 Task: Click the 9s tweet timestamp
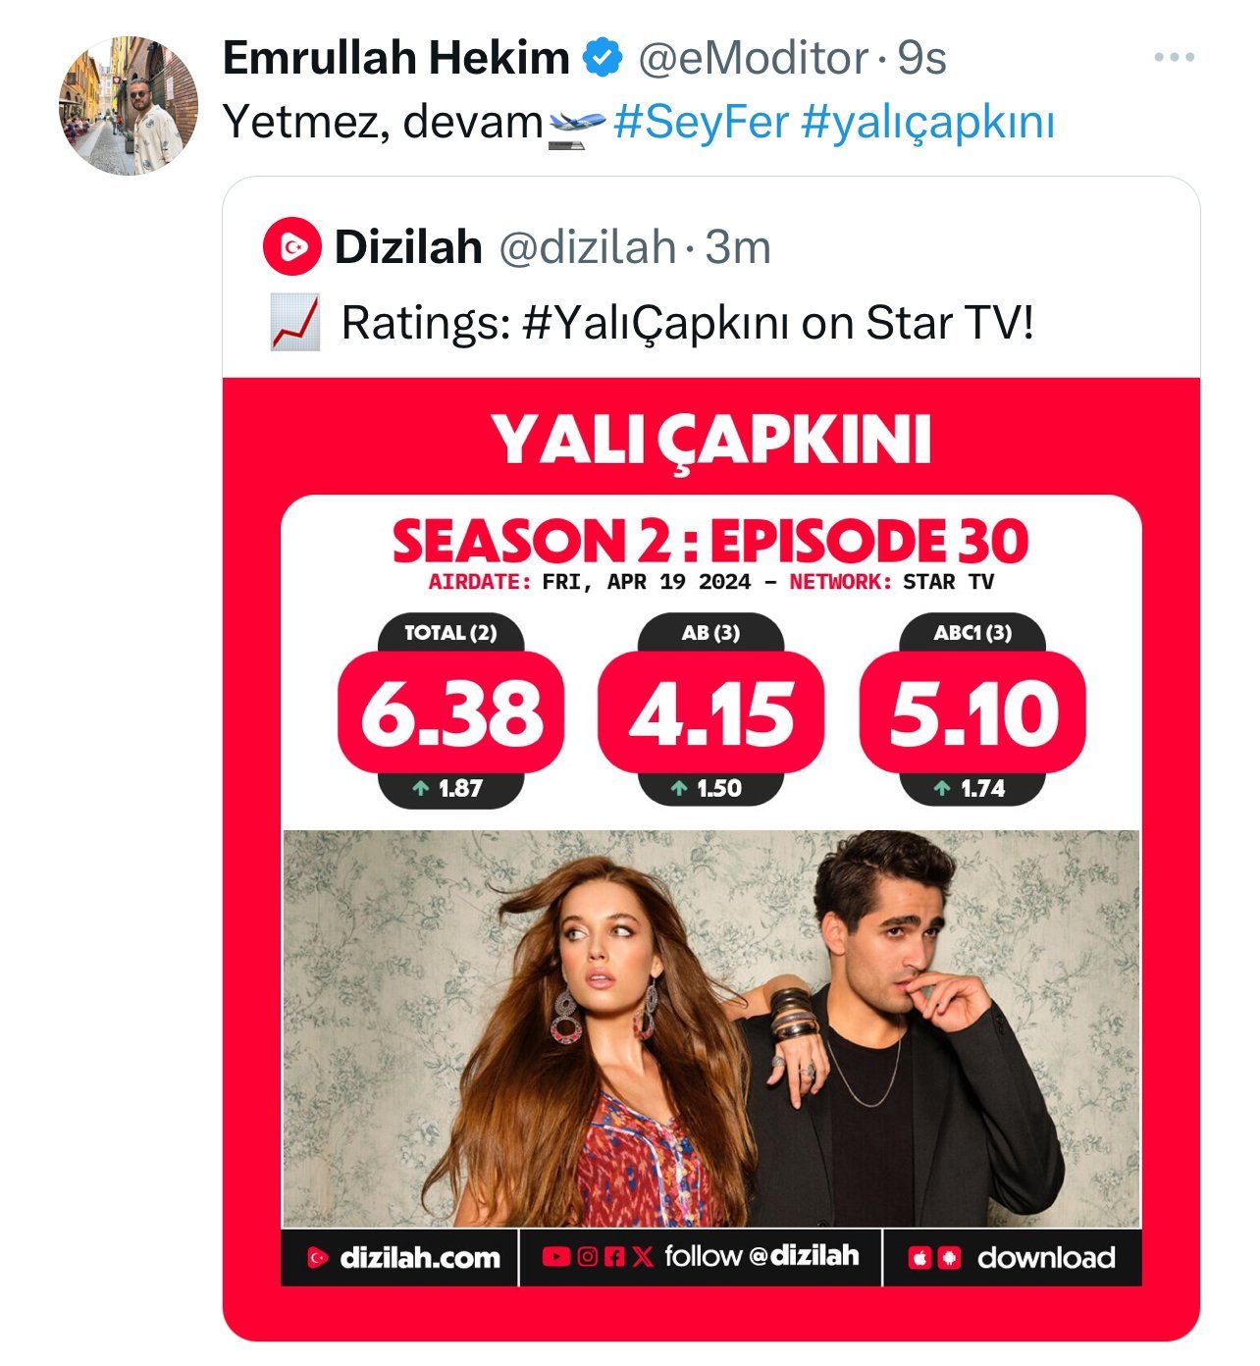pos(921,58)
